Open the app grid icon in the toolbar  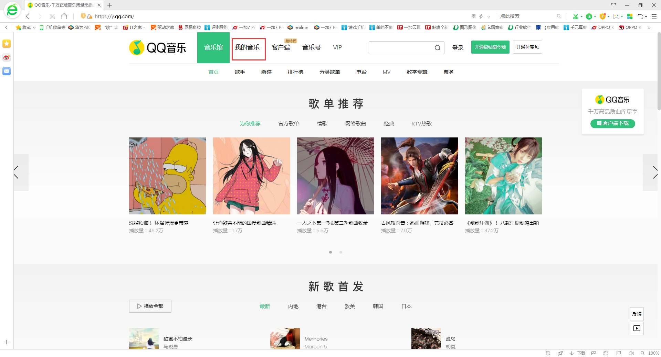630,16
